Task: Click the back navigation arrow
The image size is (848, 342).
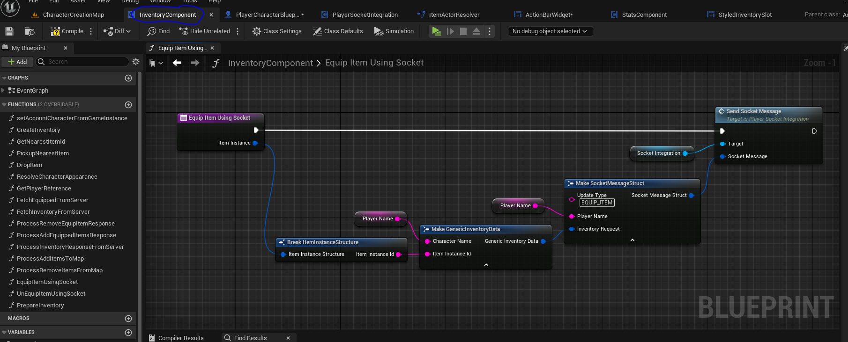Action: (177, 63)
